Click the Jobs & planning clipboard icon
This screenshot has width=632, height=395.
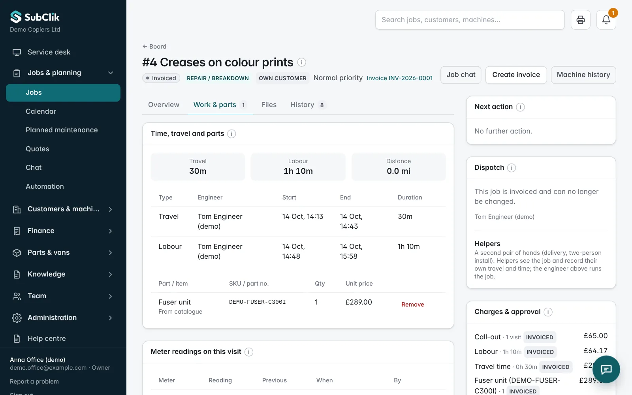tap(17, 73)
